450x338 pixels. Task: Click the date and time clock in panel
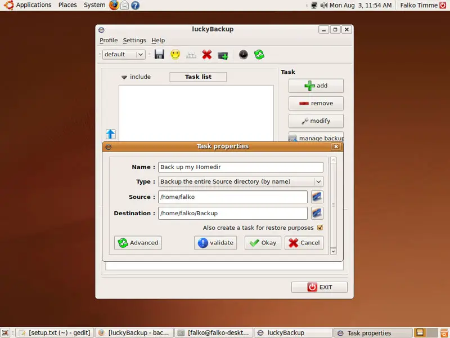coord(361,5)
